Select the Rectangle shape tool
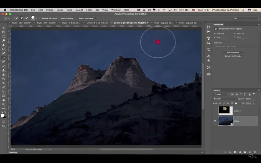Screen dimensions: 261x163 point(3,96)
